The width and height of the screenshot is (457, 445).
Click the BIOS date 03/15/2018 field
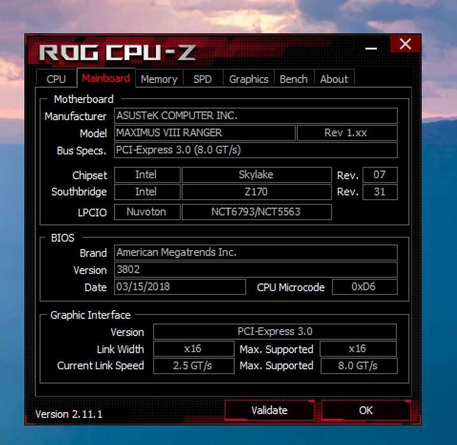[180, 286]
